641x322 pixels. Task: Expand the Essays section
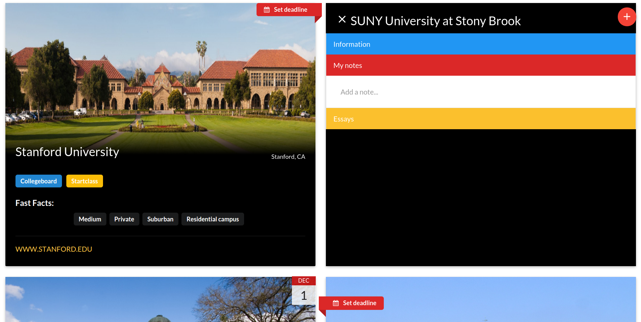[481, 119]
